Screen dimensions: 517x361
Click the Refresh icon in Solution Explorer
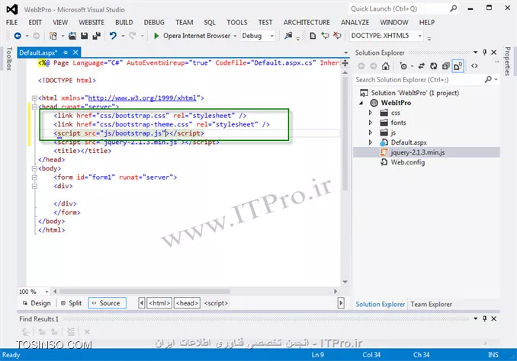pyautogui.click(x=433, y=65)
